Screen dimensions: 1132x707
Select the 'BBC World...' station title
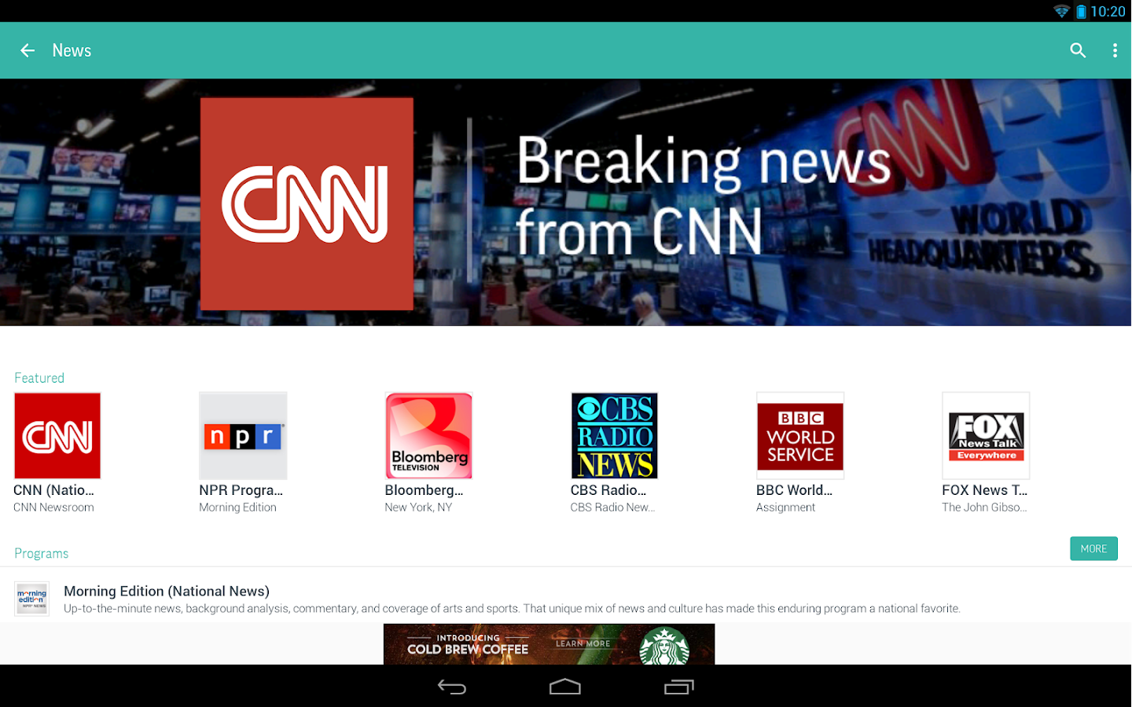pyautogui.click(x=794, y=490)
